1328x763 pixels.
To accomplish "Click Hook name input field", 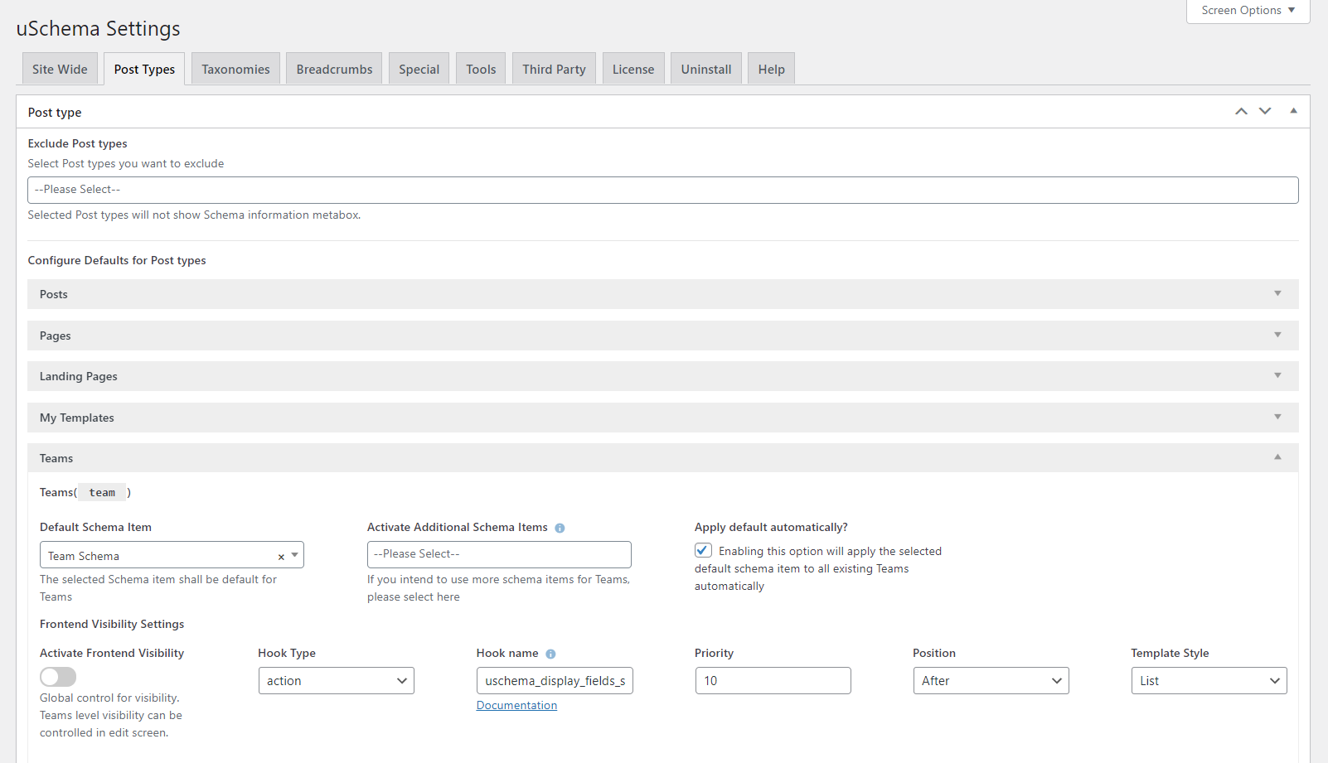I will click(555, 681).
